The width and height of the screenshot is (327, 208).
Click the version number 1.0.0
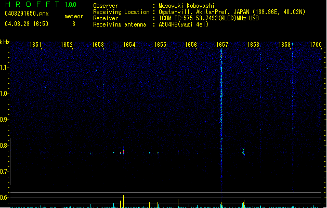click(x=70, y=5)
